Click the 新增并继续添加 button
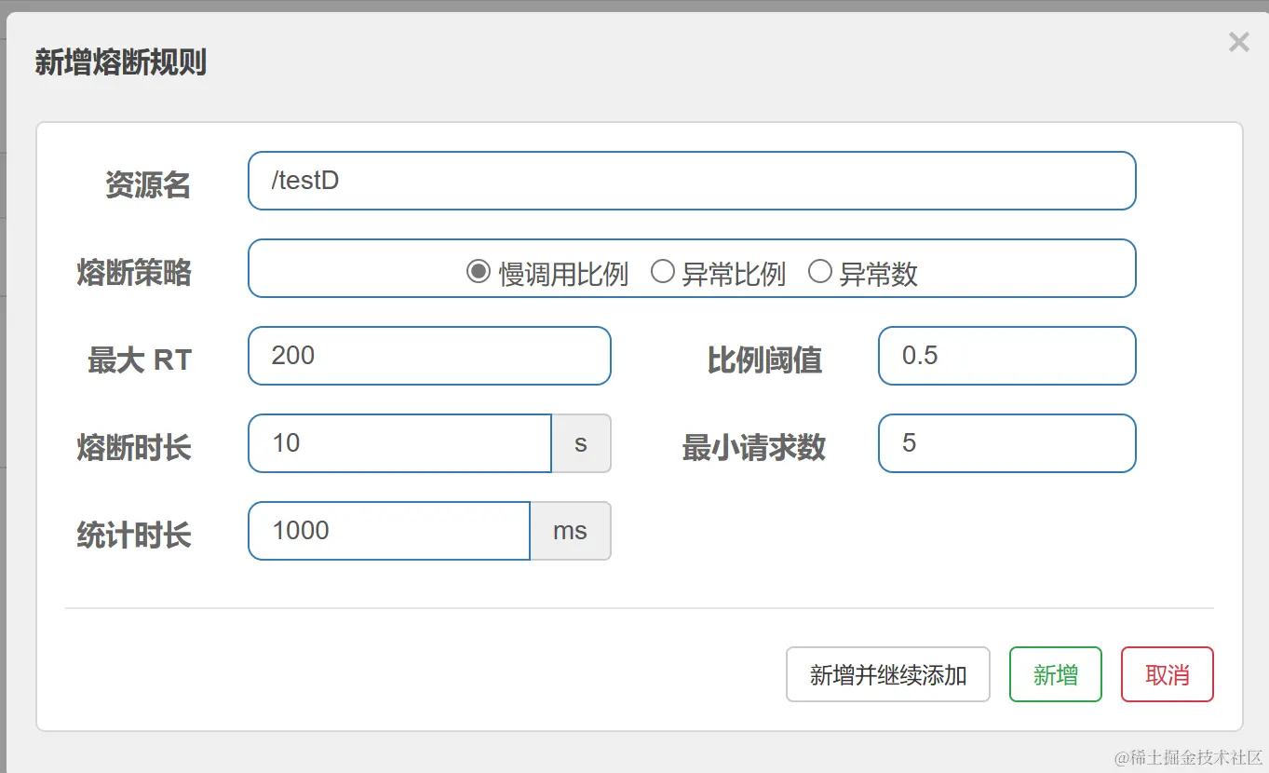1269x773 pixels. pos(888,674)
